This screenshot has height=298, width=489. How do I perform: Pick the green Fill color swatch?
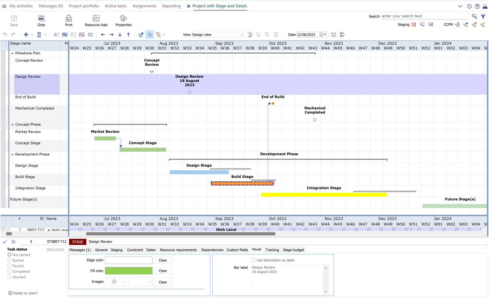[x=129, y=271]
